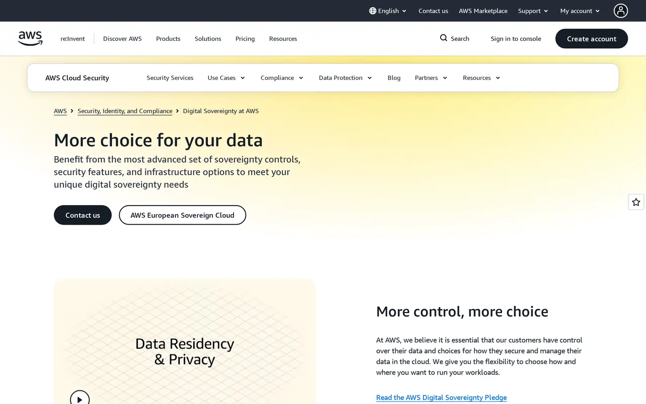Open the Compliance dropdown
The width and height of the screenshot is (646, 404).
[x=282, y=78]
